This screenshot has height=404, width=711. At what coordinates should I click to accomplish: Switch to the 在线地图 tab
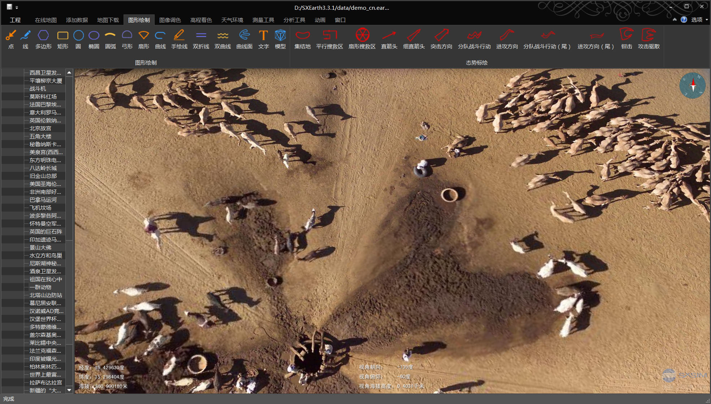46,20
